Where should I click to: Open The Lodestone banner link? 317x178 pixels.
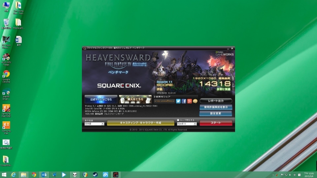click(164, 101)
